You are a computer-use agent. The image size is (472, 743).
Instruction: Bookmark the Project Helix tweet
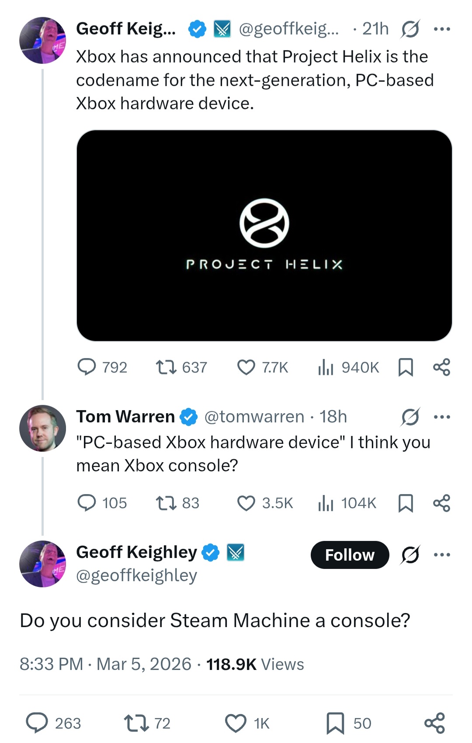406,367
